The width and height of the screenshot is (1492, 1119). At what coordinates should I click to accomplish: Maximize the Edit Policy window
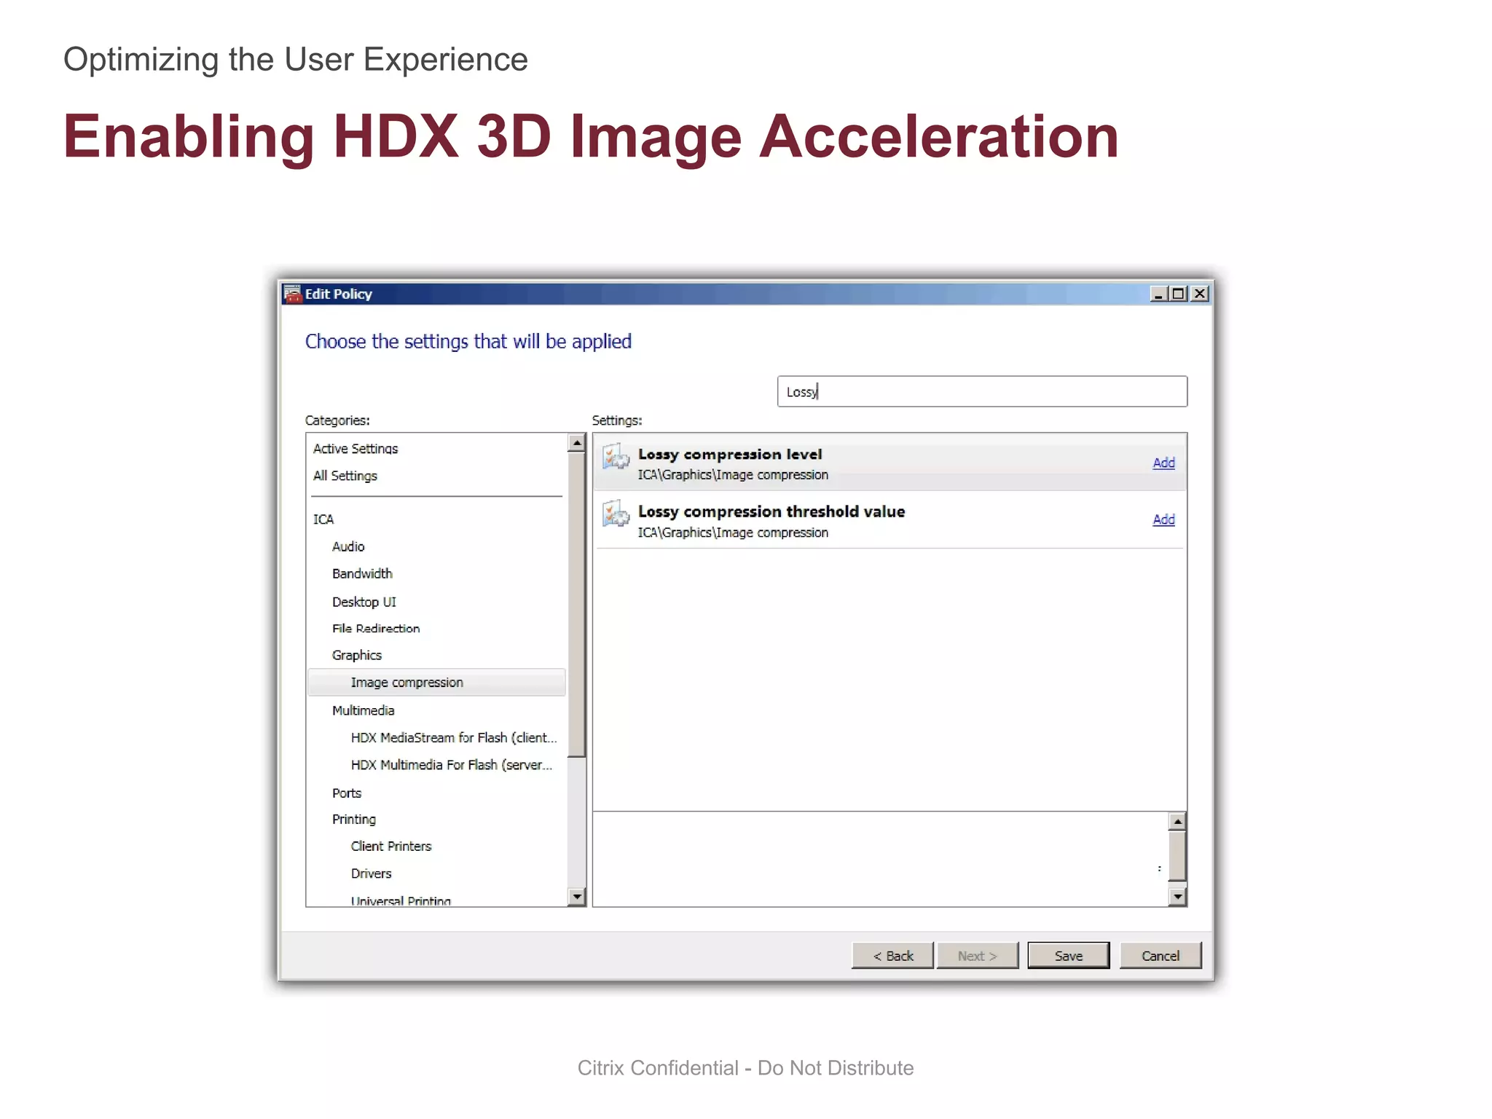1178,294
